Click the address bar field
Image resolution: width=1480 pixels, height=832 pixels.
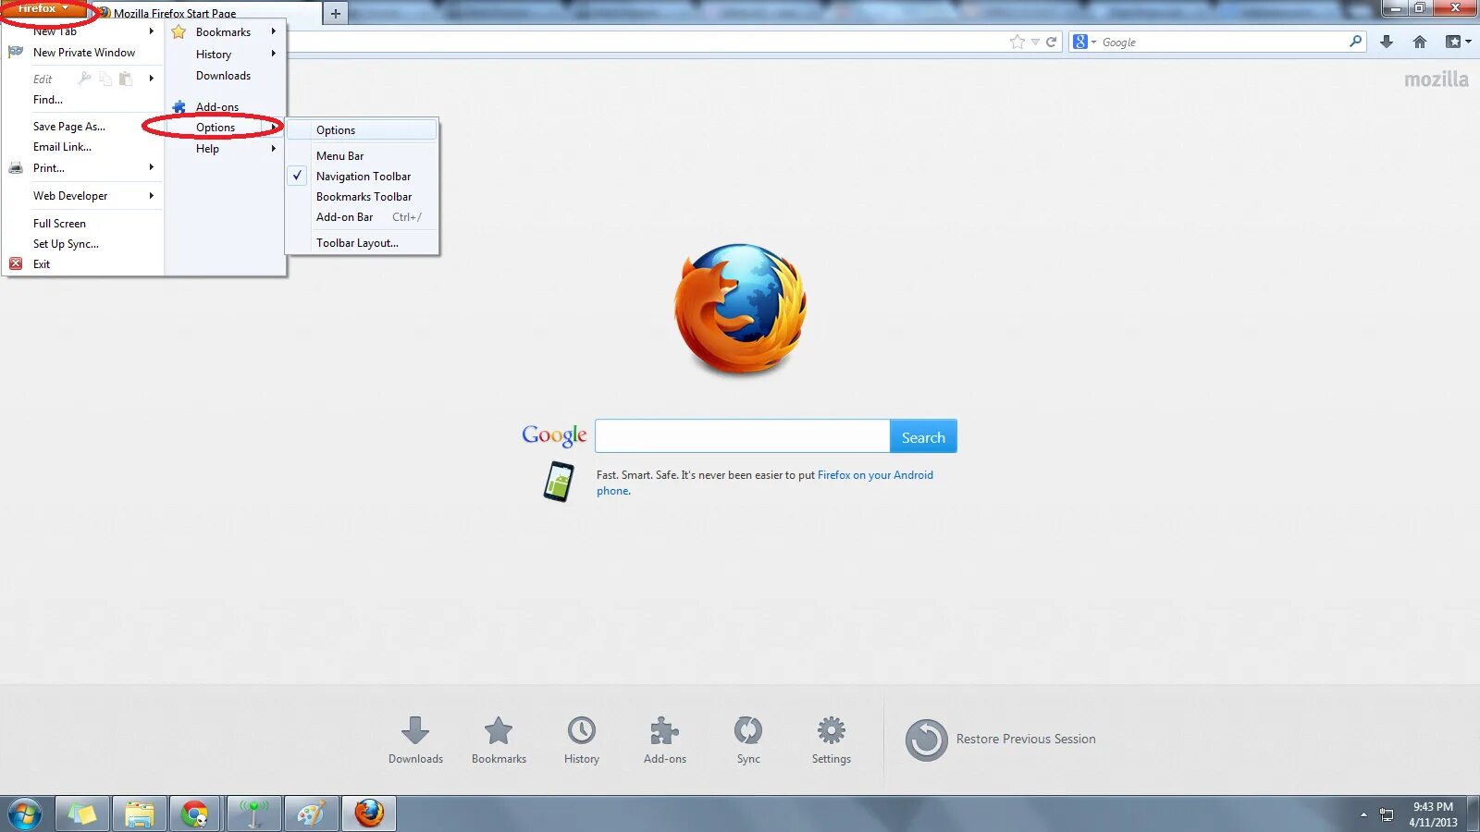point(647,42)
